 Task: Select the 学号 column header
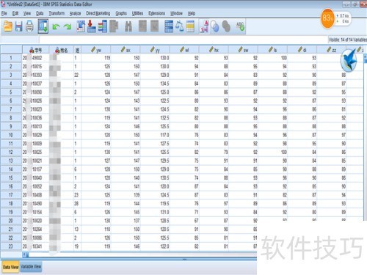click(36, 50)
